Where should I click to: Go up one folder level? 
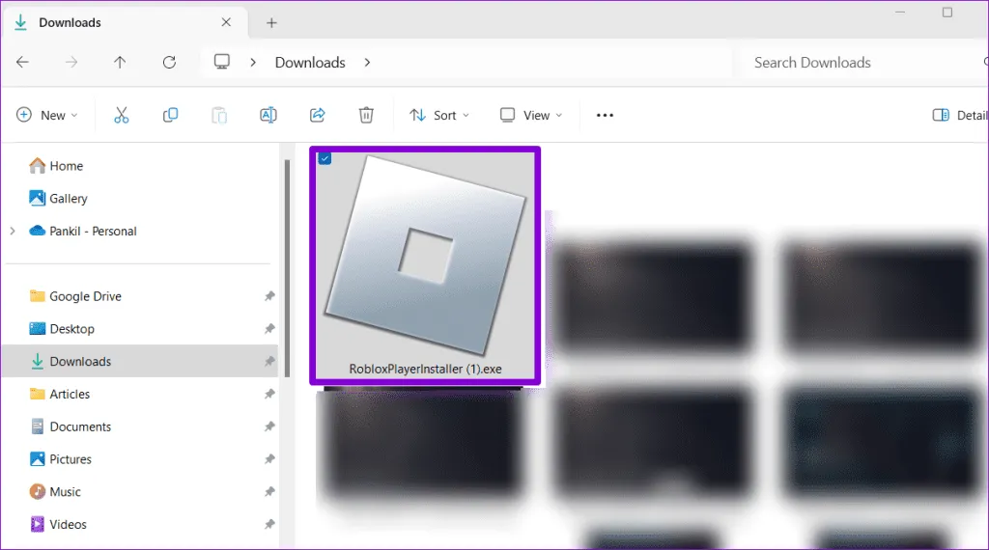tap(120, 63)
